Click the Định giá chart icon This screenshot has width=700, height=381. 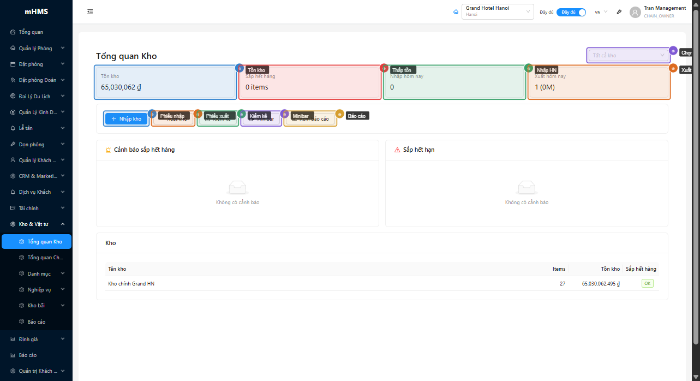(13, 339)
